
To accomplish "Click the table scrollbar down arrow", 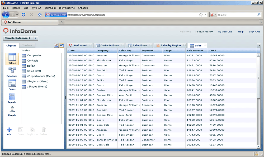I will (259, 146).
